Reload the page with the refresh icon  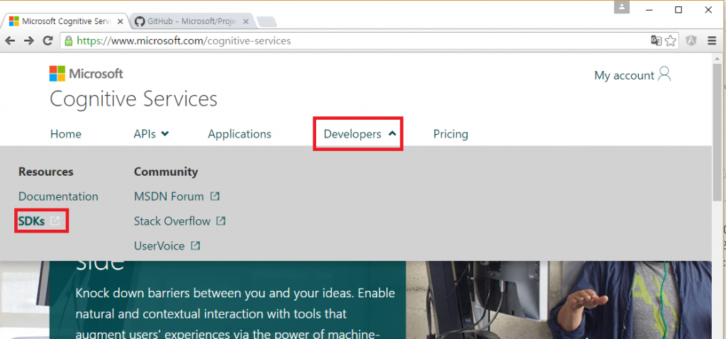point(48,41)
